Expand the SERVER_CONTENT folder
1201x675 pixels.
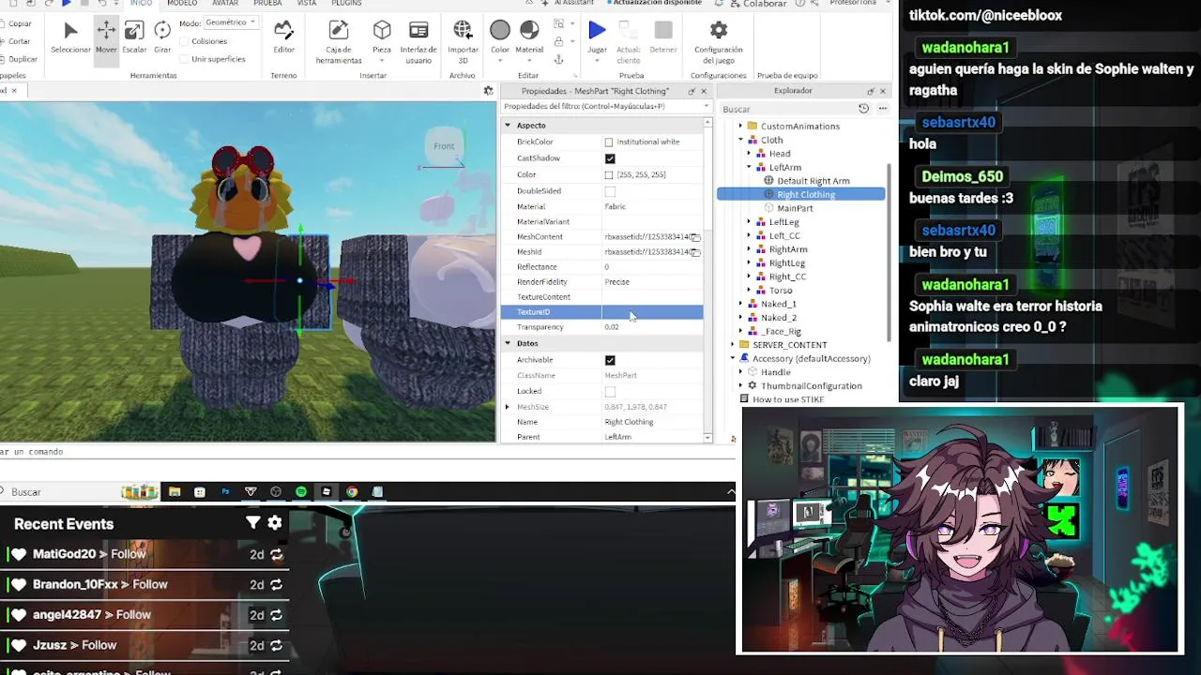pos(732,345)
